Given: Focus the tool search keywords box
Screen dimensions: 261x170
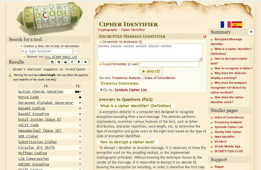Looking at the screenshot, I should point(47,51).
